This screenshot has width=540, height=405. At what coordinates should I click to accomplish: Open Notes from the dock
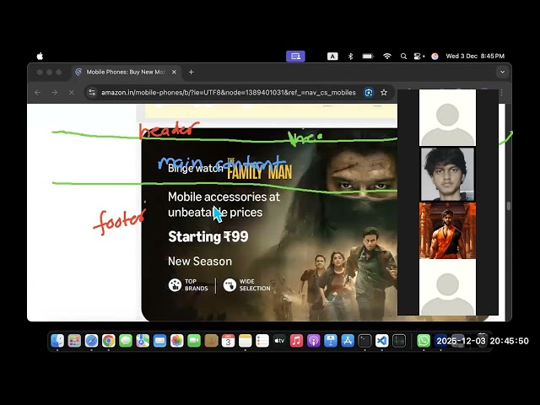246,341
